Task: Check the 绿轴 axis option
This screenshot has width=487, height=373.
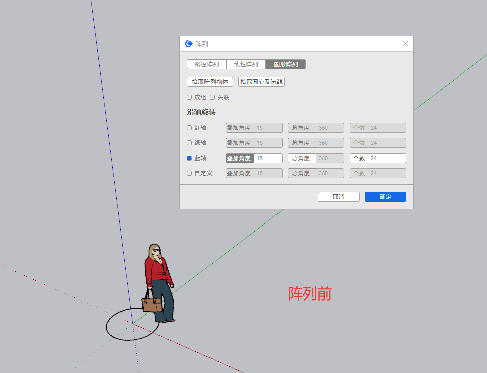Action: (x=189, y=143)
